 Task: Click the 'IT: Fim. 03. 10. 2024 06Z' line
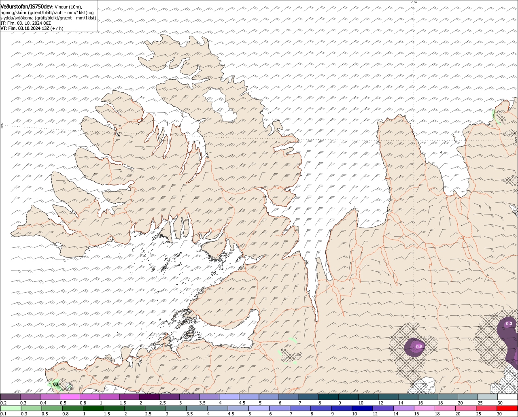coord(25,23)
